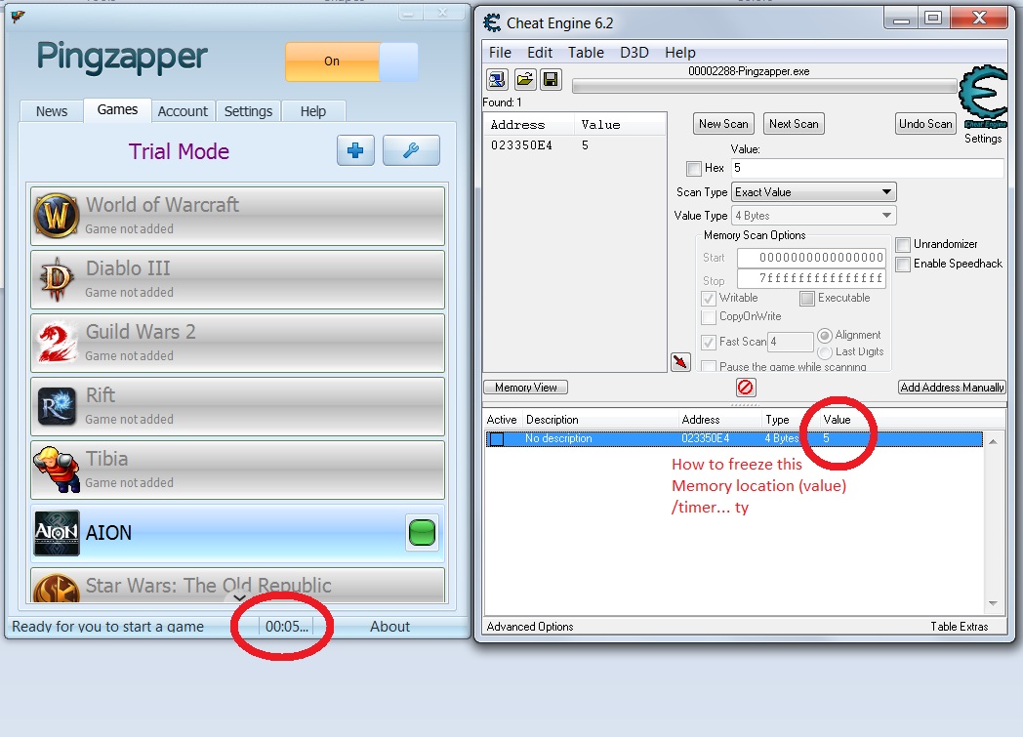Click the save table disk icon
The width and height of the screenshot is (1023, 737).
point(551,79)
